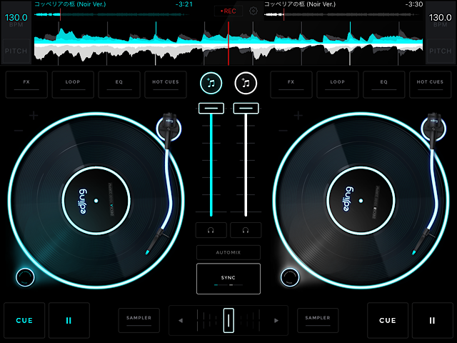
Task: Click the left deck volume fader handle
Action: point(211,108)
